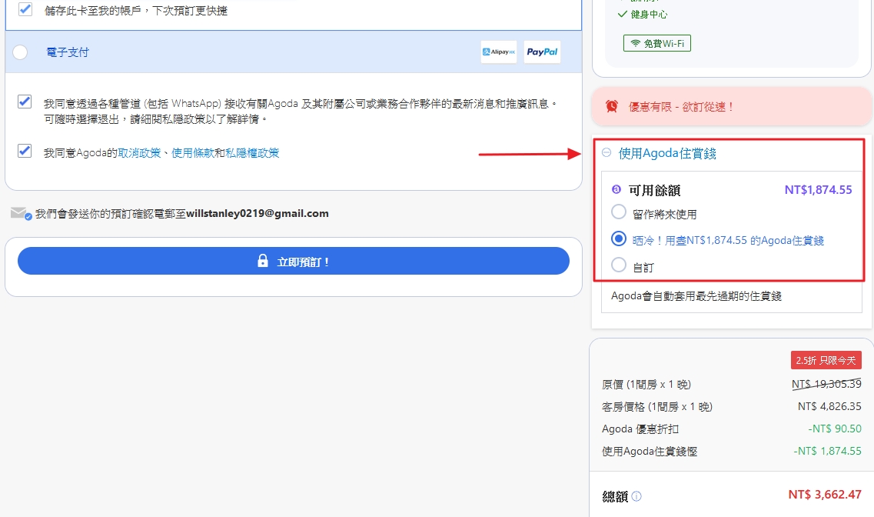Click the 客房價格 (1間房 x 1 晚) label
Screen dimensions: 874x517
(657, 407)
